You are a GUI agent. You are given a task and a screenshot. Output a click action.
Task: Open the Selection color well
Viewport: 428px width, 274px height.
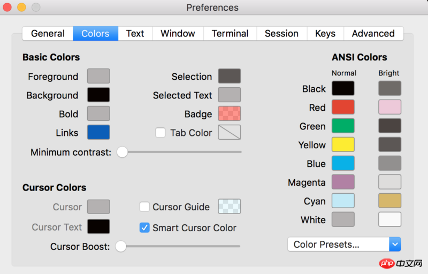(x=230, y=76)
